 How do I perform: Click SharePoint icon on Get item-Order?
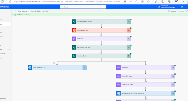(x=74, y=56)
